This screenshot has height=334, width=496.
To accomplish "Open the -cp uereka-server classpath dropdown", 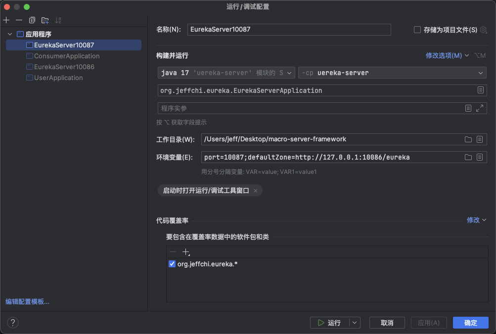I will (392, 73).
